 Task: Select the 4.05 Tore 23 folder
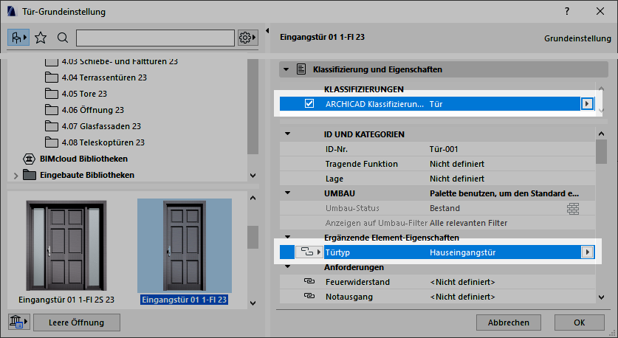[x=84, y=94]
